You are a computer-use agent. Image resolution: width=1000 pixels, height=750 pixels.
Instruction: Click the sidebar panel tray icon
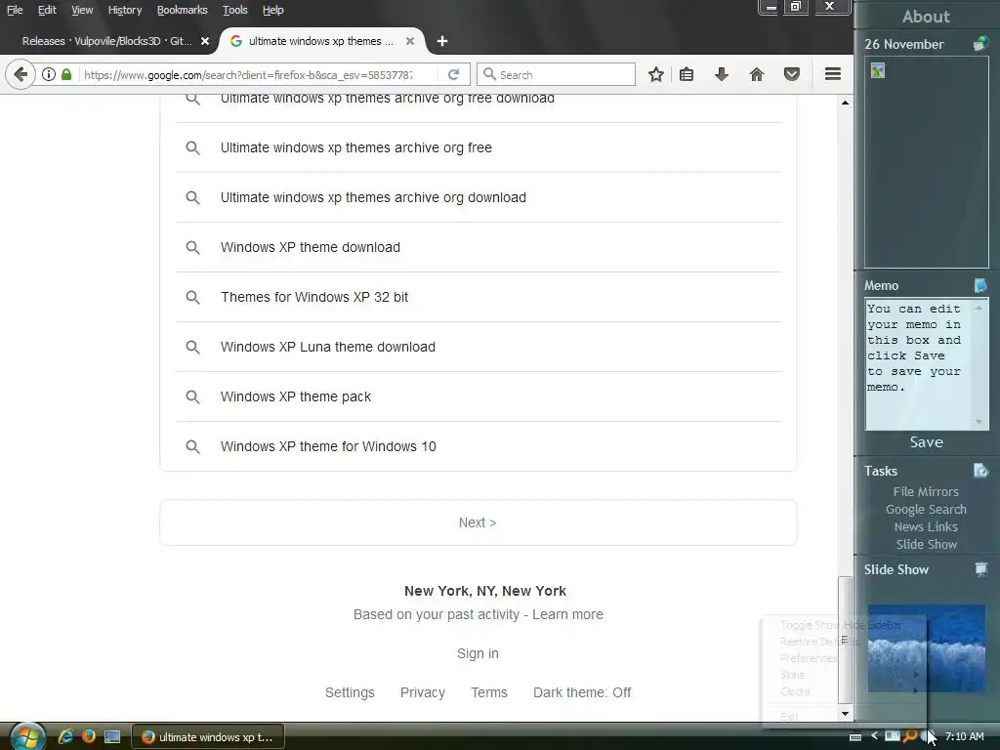click(x=893, y=736)
